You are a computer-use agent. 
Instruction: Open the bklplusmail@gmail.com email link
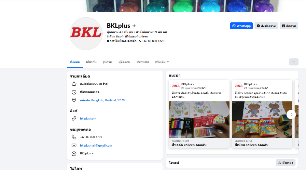coord(96,145)
